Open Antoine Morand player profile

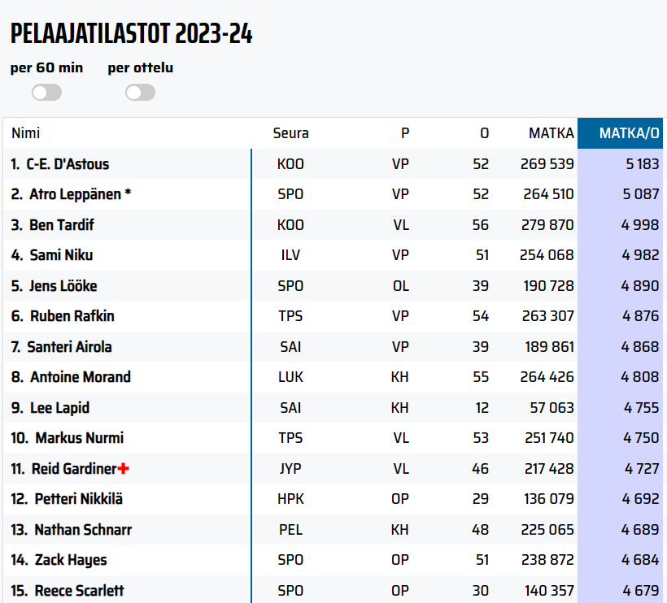(81, 377)
